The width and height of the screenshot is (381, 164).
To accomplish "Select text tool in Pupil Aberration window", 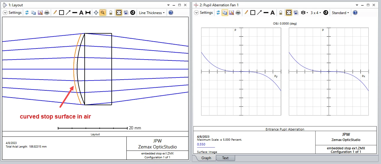I will coord(272,13).
